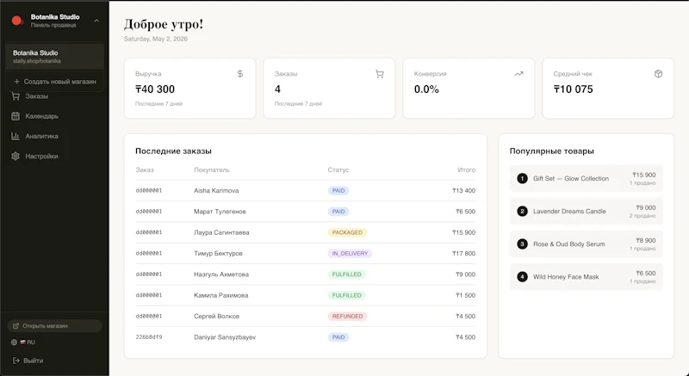The image size is (689, 376).
Task: Click order ID 226b8df9
Action: click(x=149, y=337)
